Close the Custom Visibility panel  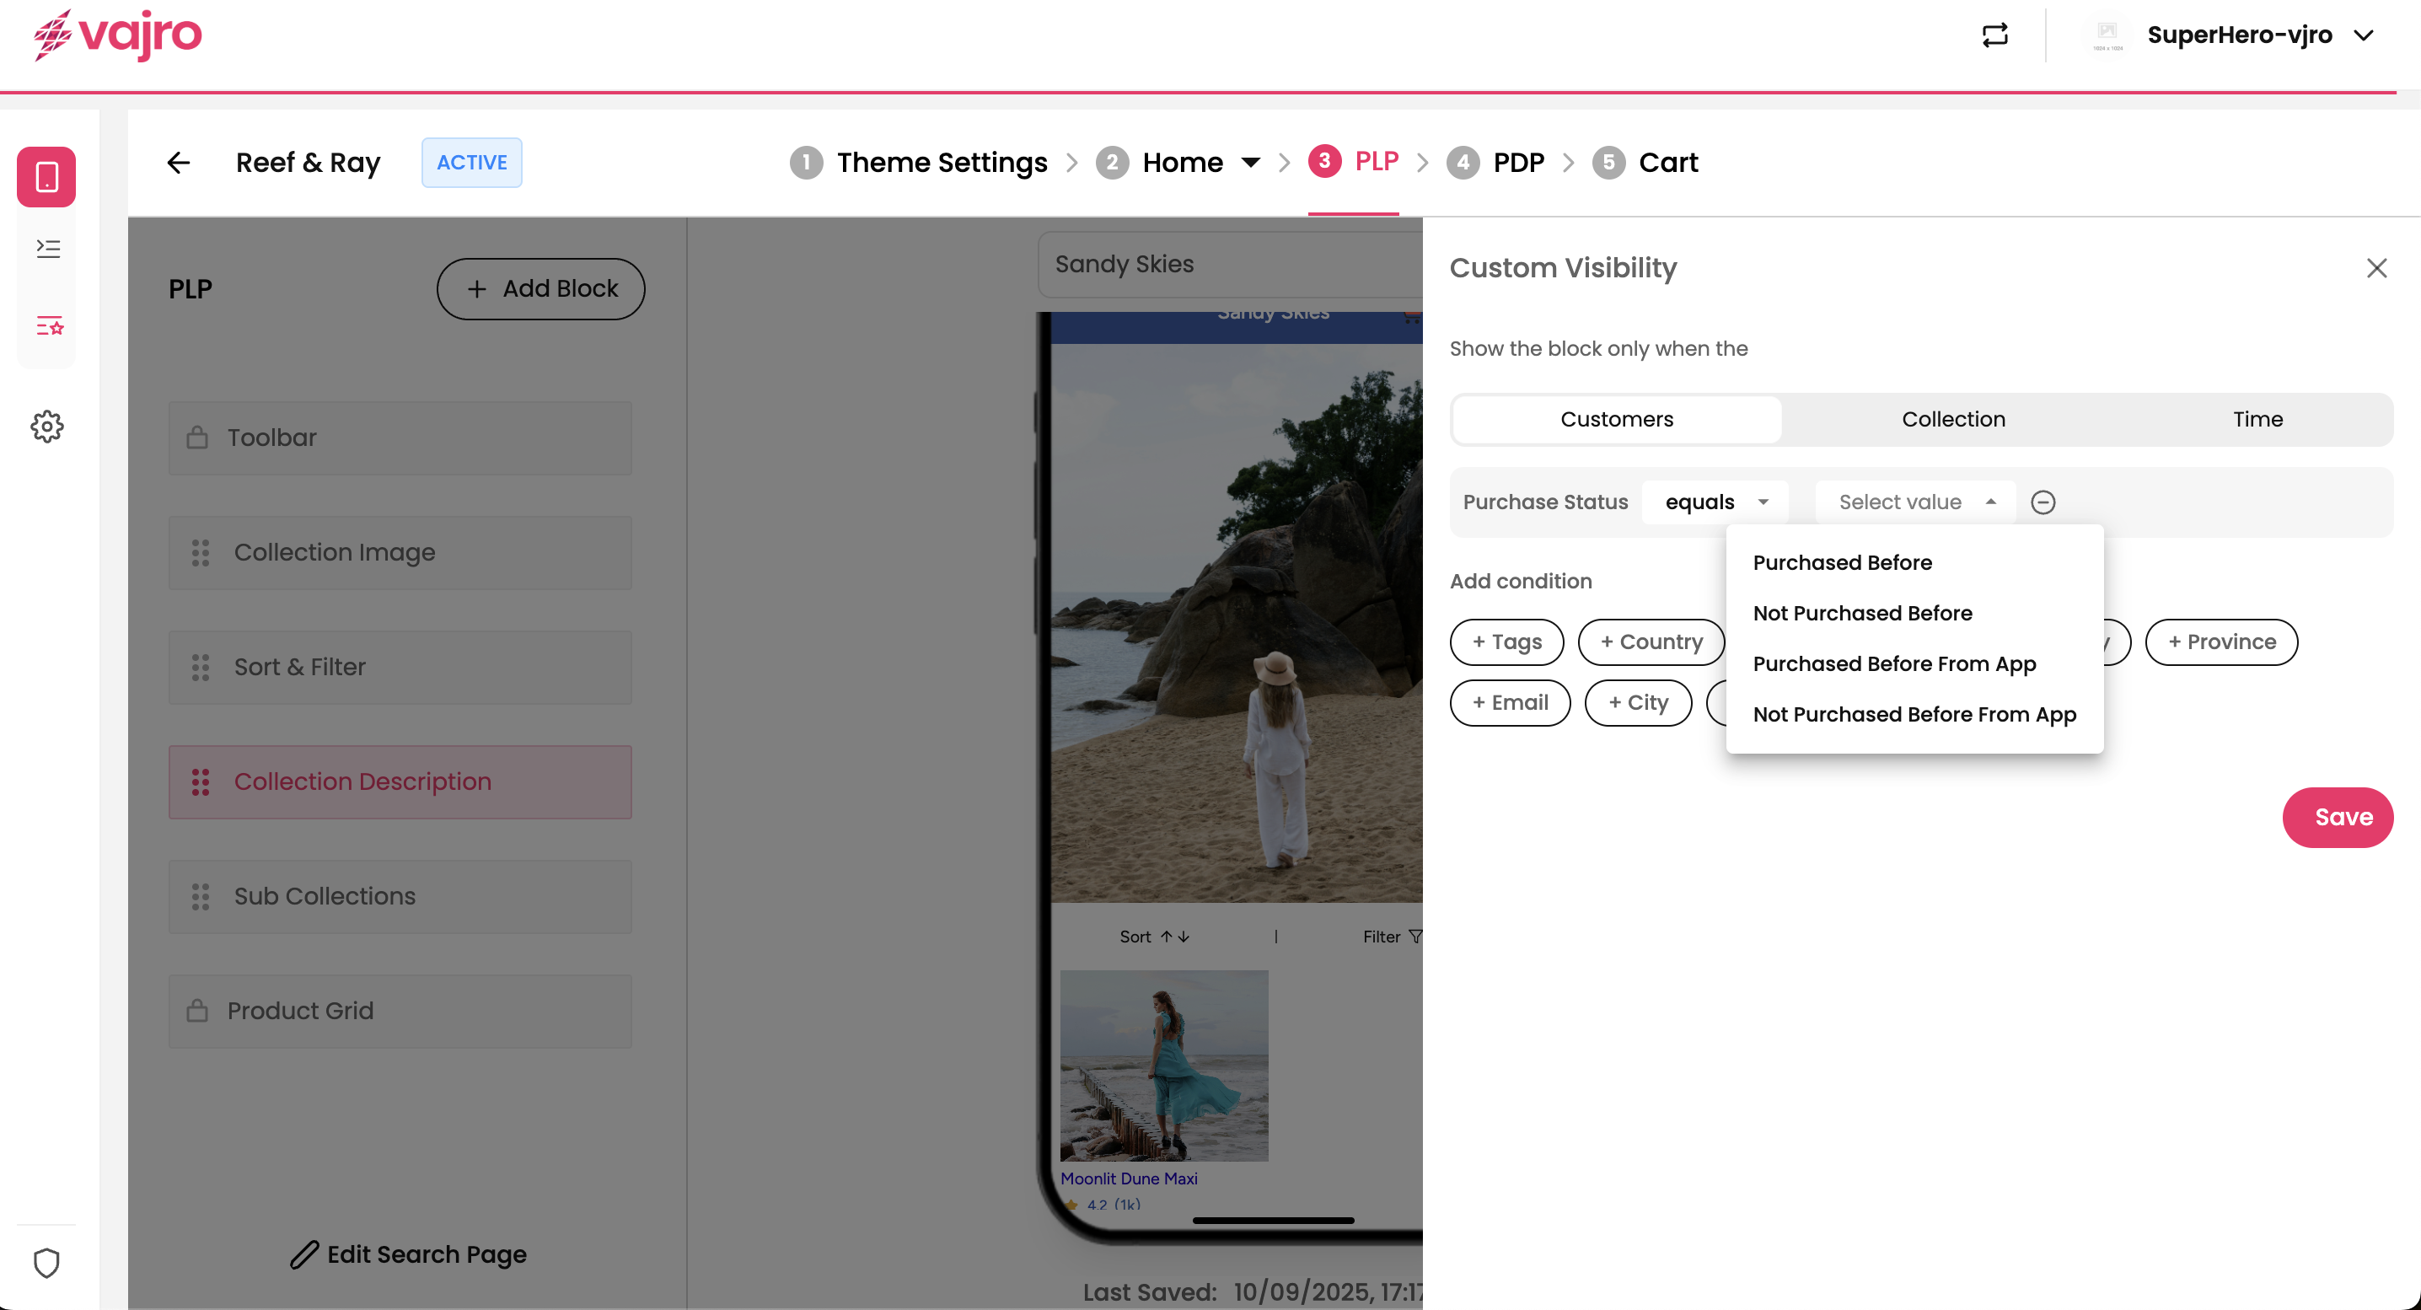tap(2375, 268)
